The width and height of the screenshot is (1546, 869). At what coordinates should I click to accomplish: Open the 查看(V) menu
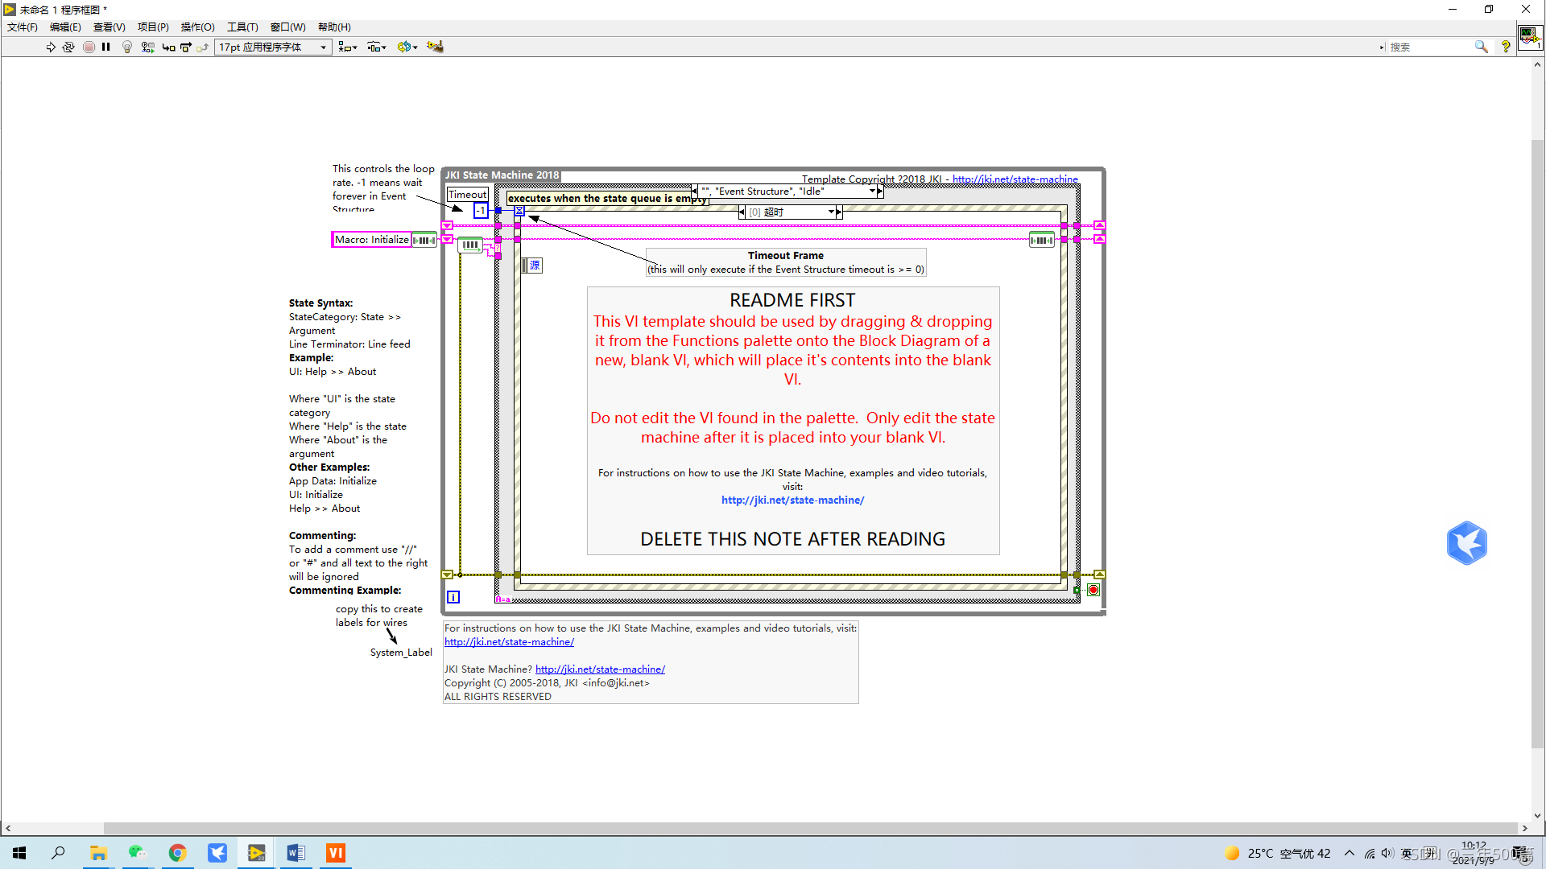coord(110,27)
